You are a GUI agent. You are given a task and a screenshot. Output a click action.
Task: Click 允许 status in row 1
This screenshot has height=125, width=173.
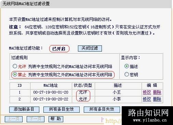point(83,92)
